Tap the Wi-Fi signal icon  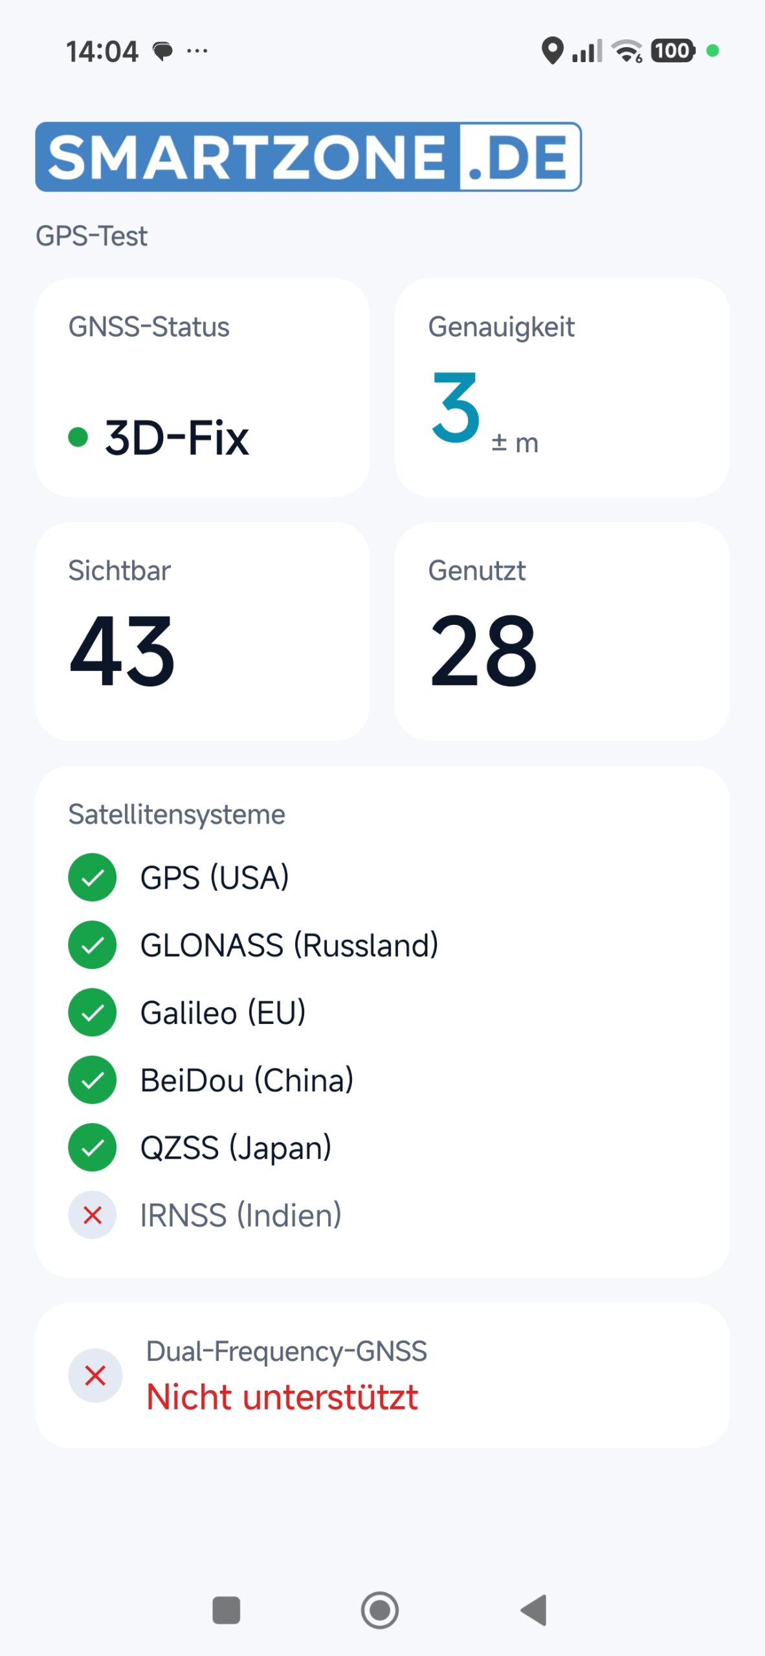pos(627,50)
